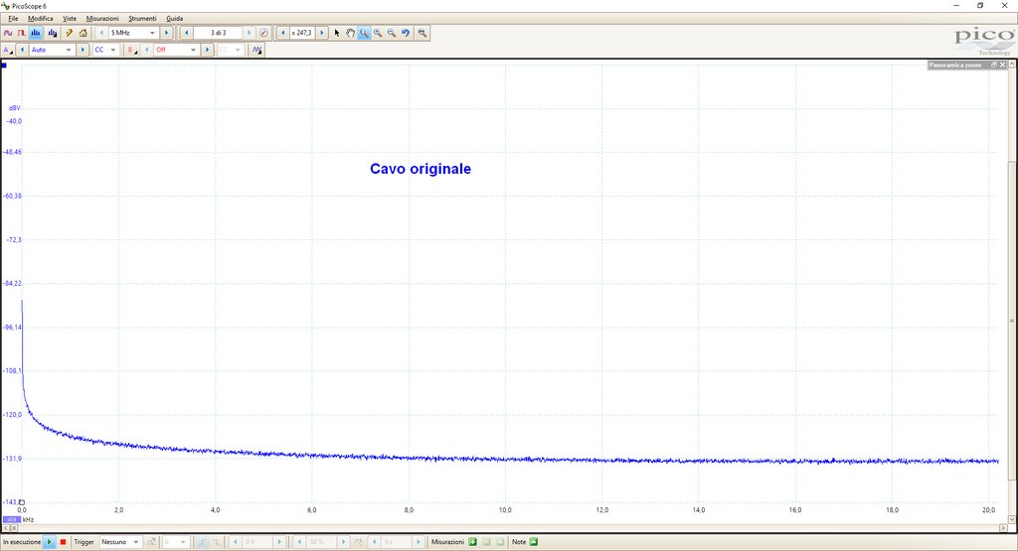Open the Strumenti menu
Viewport: 1018px width, 551px height.
pyautogui.click(x=142, y=19)
